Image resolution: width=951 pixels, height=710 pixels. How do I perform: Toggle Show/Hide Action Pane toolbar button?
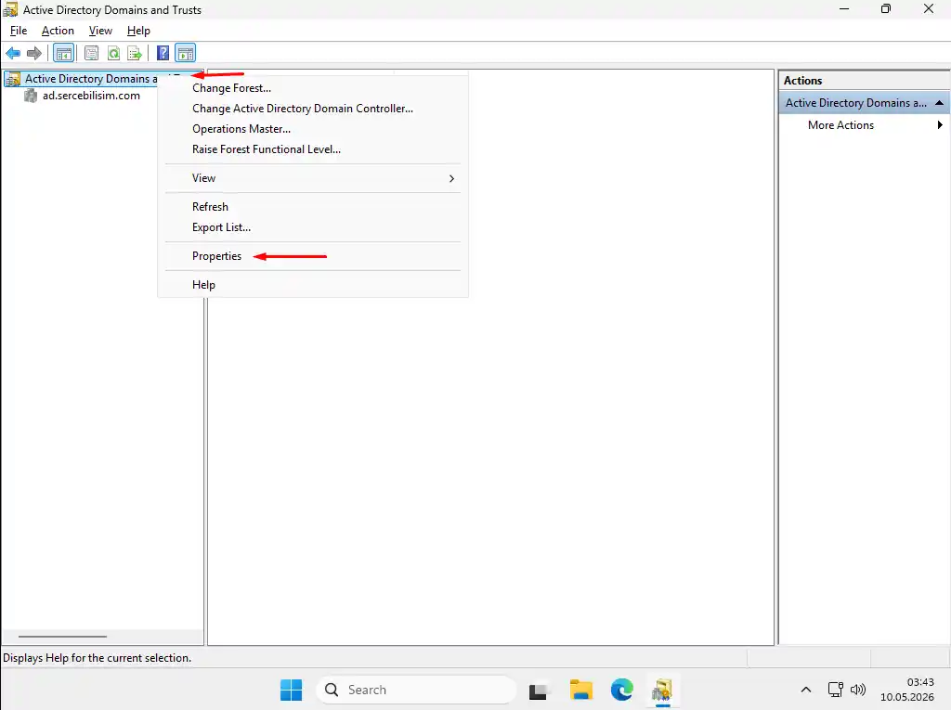click(185, 53)
